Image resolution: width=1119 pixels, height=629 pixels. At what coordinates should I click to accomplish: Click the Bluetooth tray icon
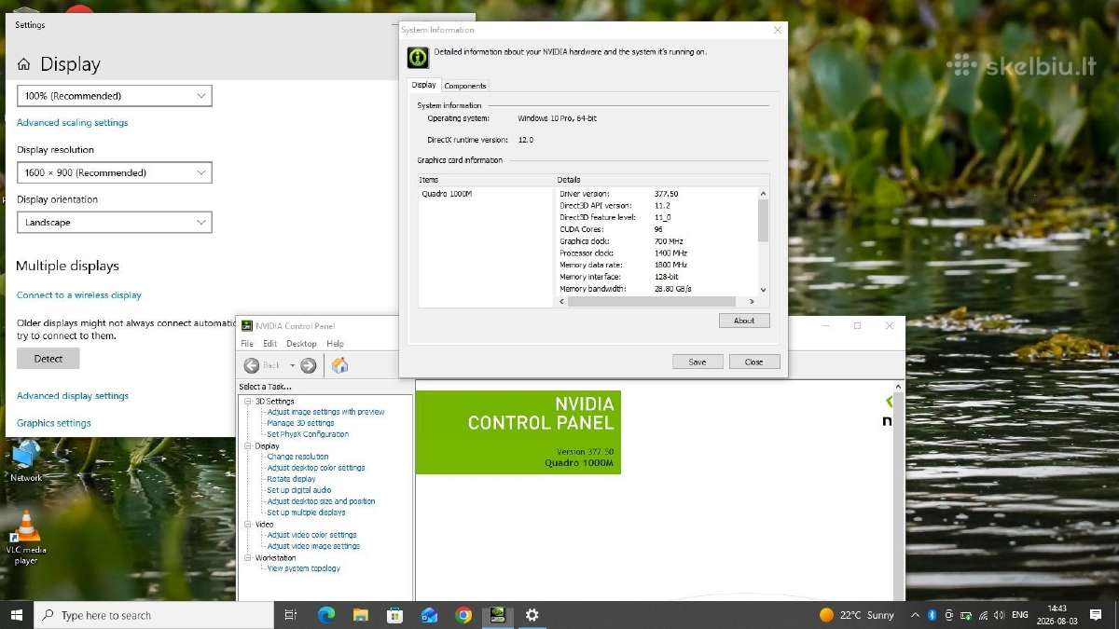pyautogui.click(x=931, y=615)
